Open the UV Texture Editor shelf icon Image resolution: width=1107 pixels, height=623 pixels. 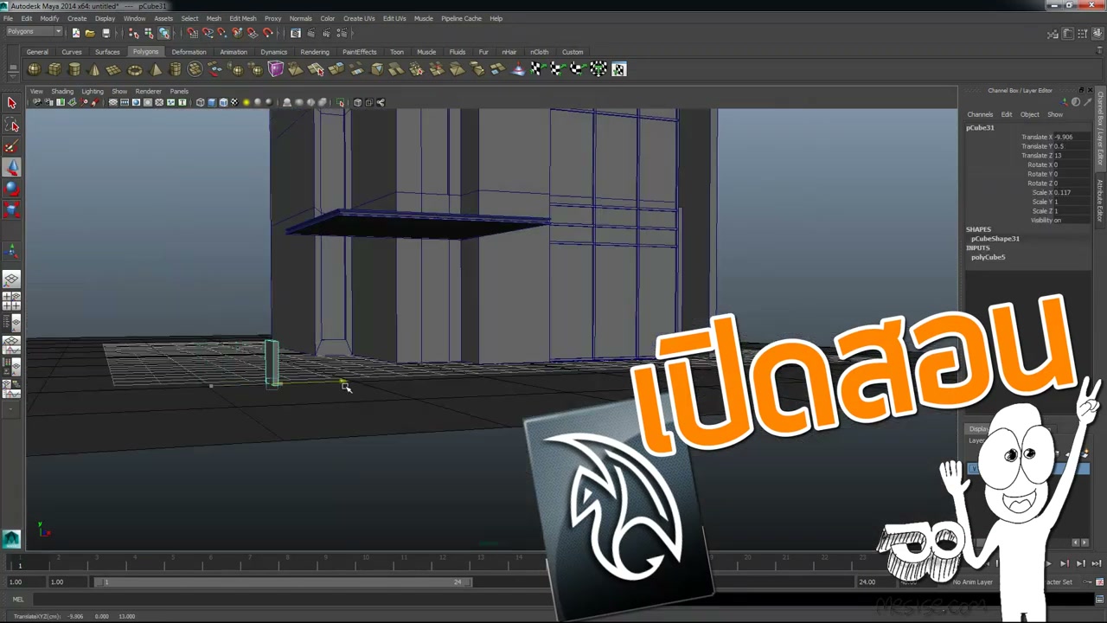(x=618, y=69)
